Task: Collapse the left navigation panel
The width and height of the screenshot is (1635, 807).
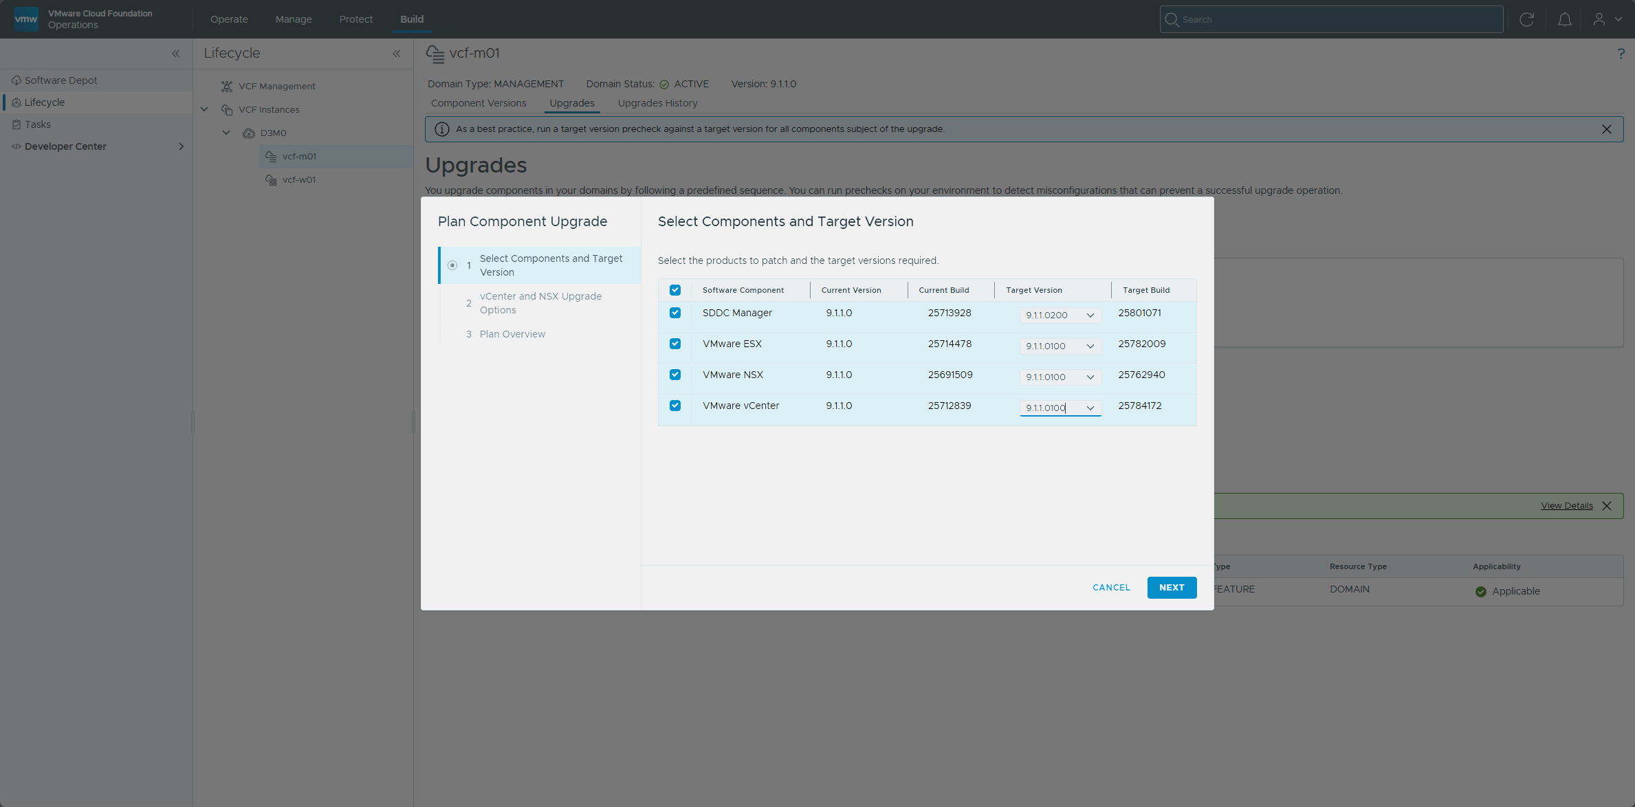Action: (x=176, y=54)
